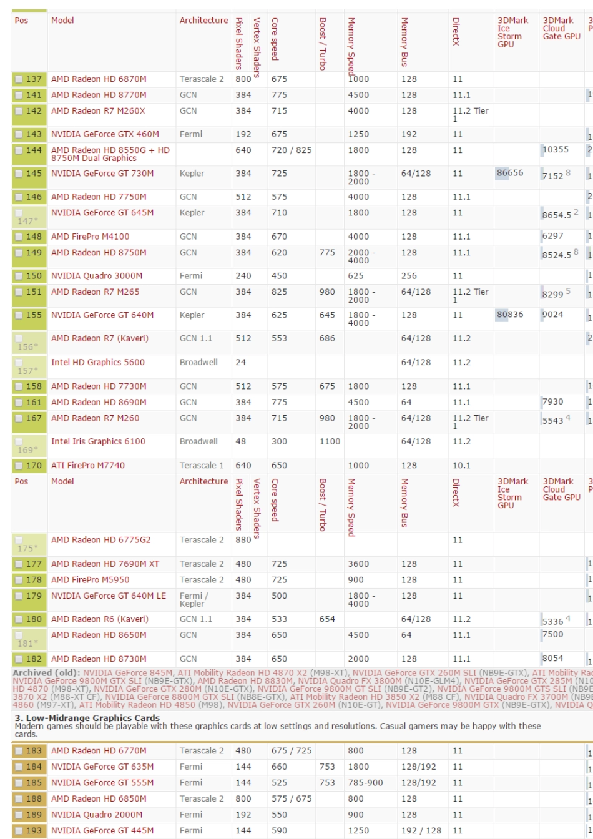593x839 pixels.
Task: Open AMD Radeon HD 8550G + HD 8750M Dual Graphics
Action: pos(110,154)
